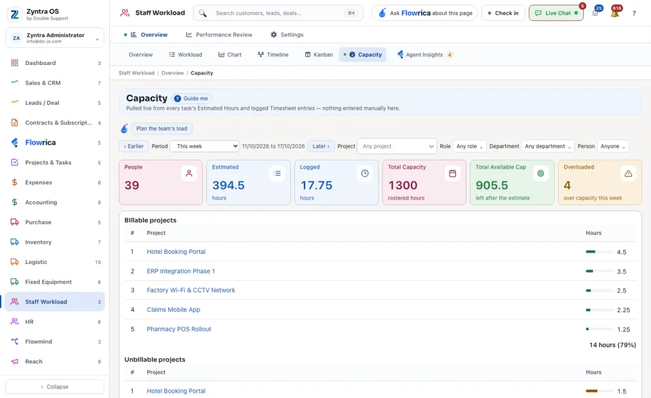Viewport: 651px width, 398px height.
Task: Open the tasks checklist icon in header
Action: click(595, 14)
